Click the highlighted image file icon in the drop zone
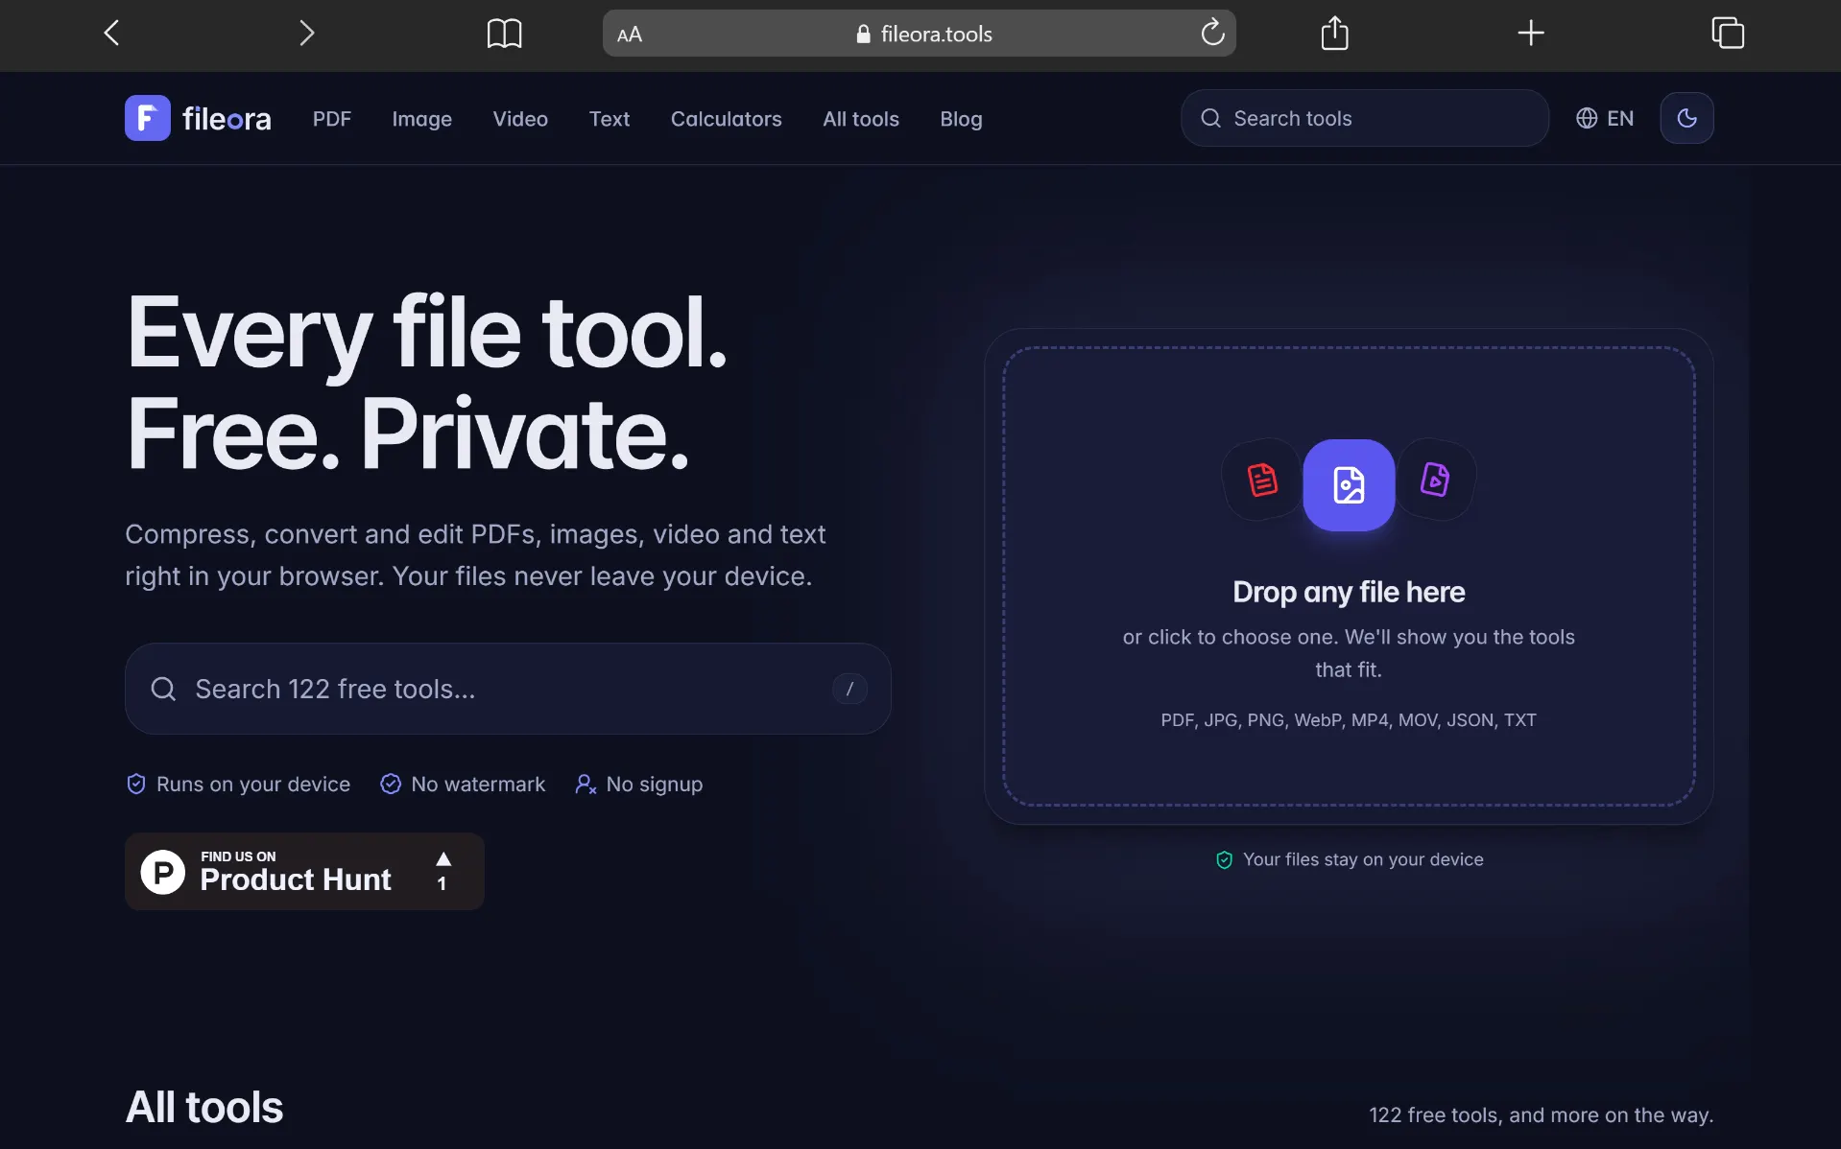 (x=1349, y=485)
